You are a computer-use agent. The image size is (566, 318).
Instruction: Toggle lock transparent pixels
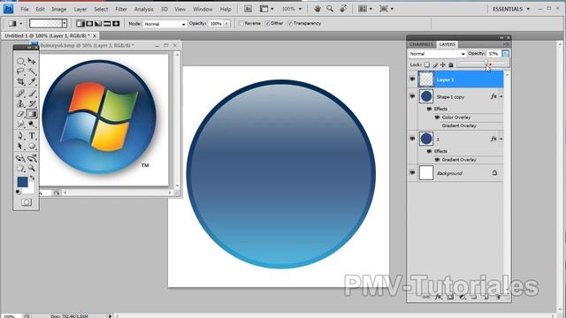coord(426,64)
